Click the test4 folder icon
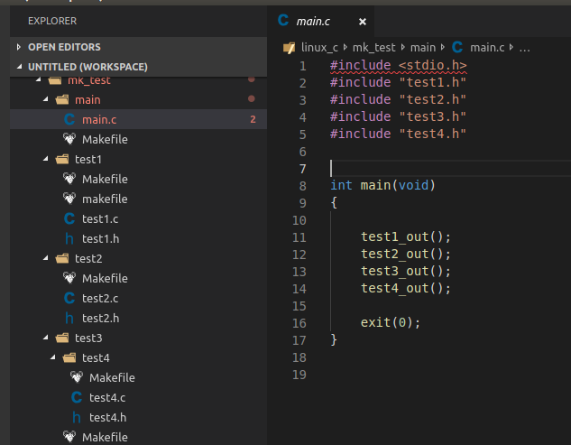Viewport: 571px width, 445px height. point(69,357)
